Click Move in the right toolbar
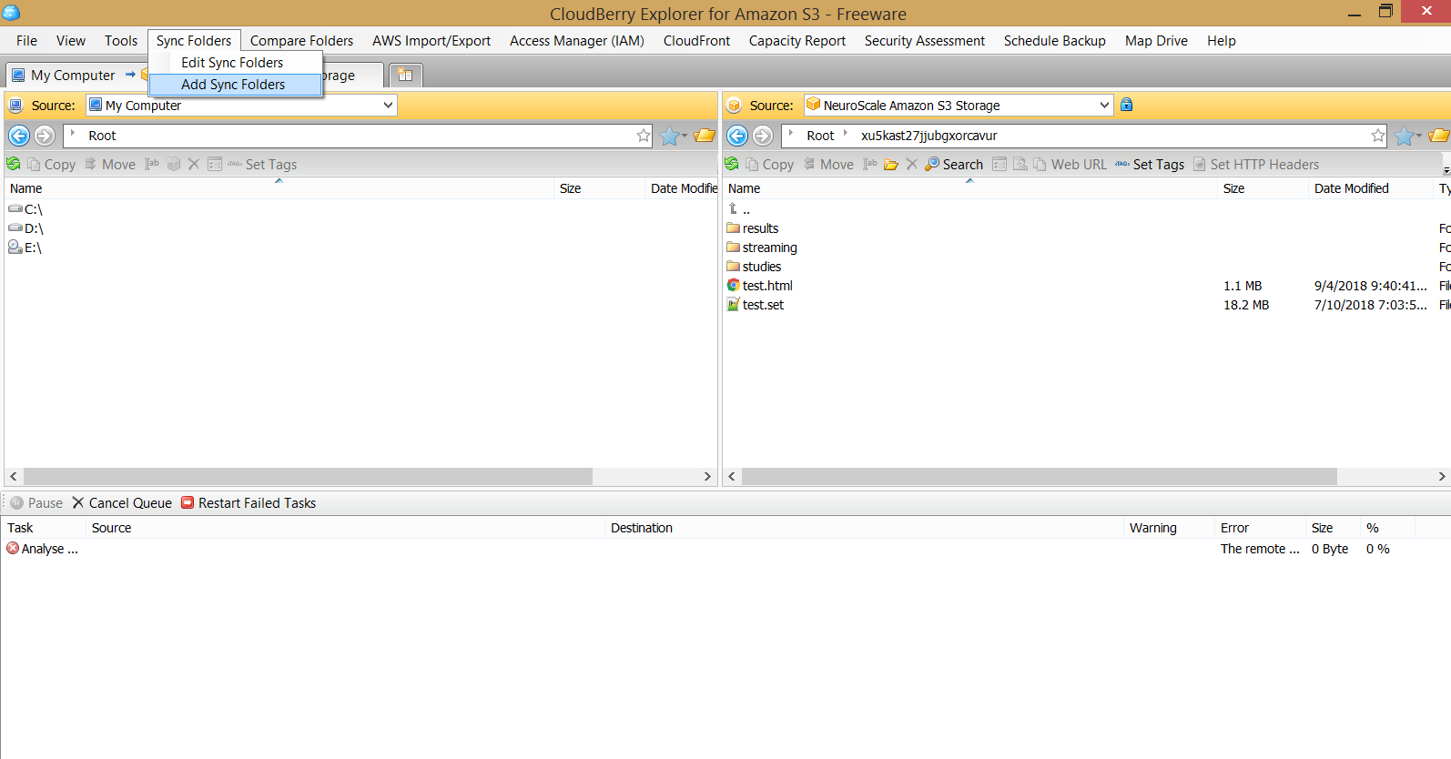The width and height of the screenshot is (1451, 759). tap(828, 165)
